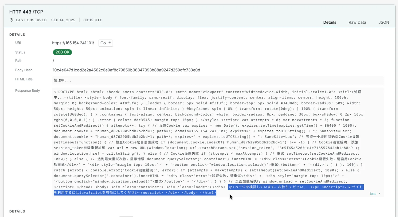
Task: Click the HTML Title label
Action: (24, 79)
